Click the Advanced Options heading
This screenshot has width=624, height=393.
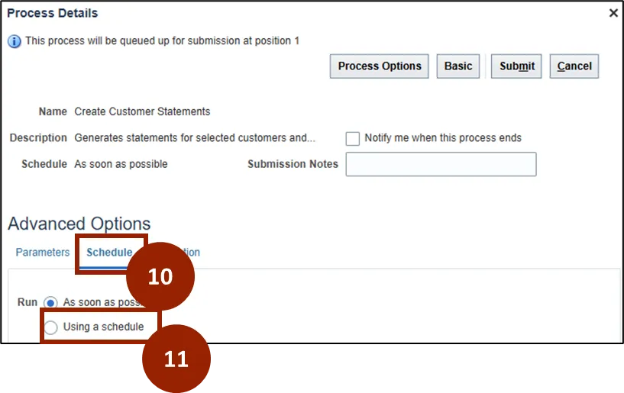click(x=79, y=224)
